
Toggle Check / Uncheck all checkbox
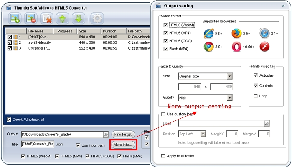pyautogui.click(x=9, y=120)
